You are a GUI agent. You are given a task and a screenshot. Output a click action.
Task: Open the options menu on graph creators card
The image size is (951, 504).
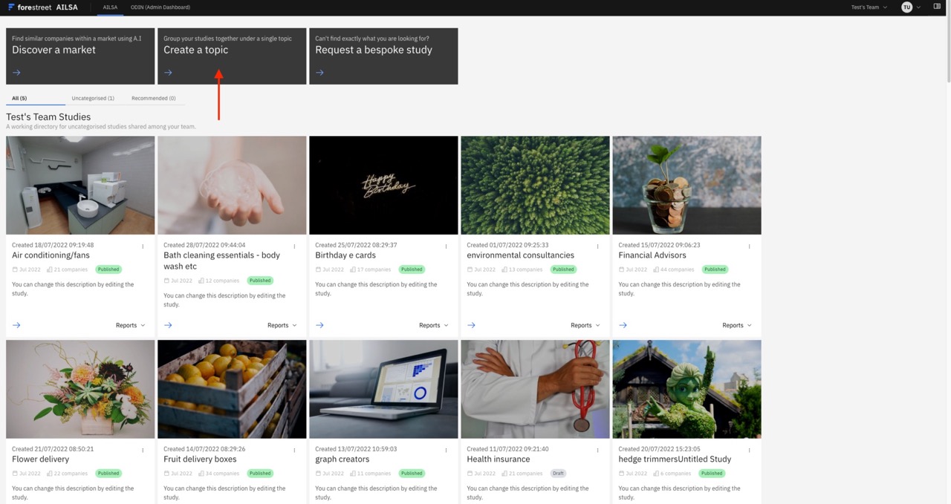(446, 451)
